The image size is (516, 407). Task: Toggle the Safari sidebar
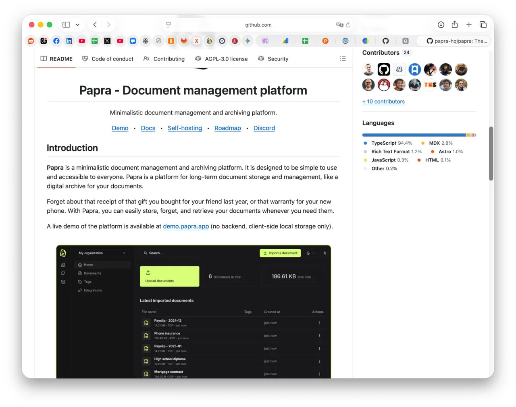[67, 25]
